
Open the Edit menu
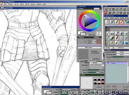click(x=5, y=4)
